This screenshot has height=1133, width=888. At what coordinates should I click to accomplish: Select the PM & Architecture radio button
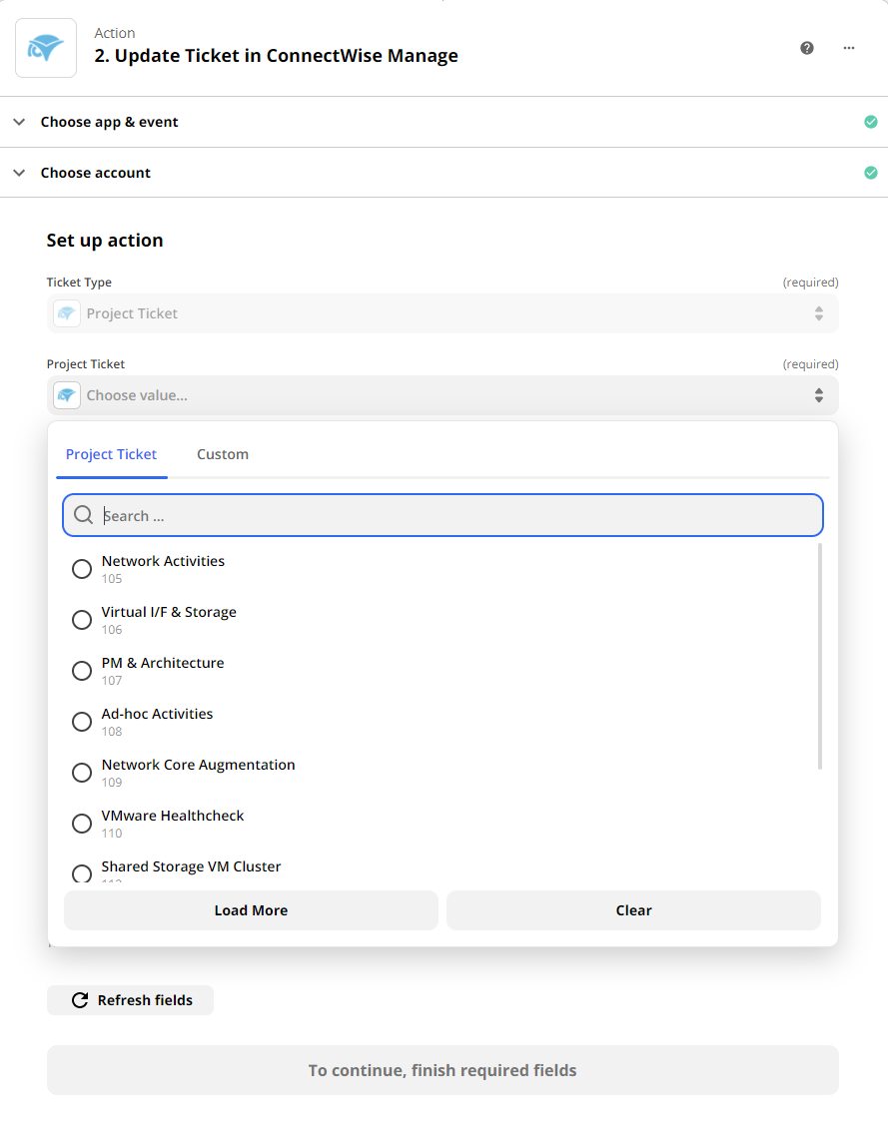pos(82,671)
